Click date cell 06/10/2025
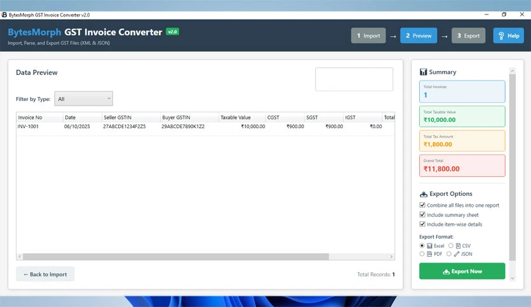The image size is (531, 307). coord(77,126)
